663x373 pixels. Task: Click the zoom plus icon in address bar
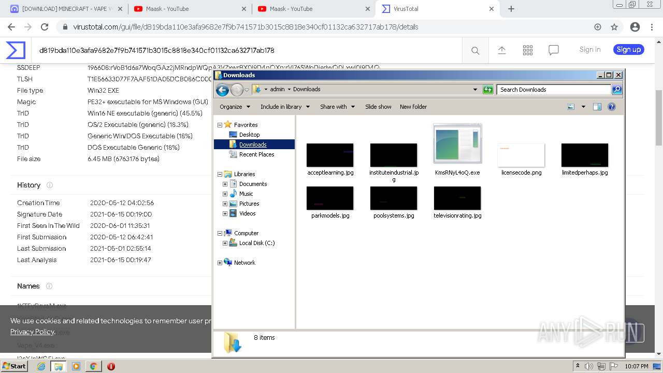598,27
